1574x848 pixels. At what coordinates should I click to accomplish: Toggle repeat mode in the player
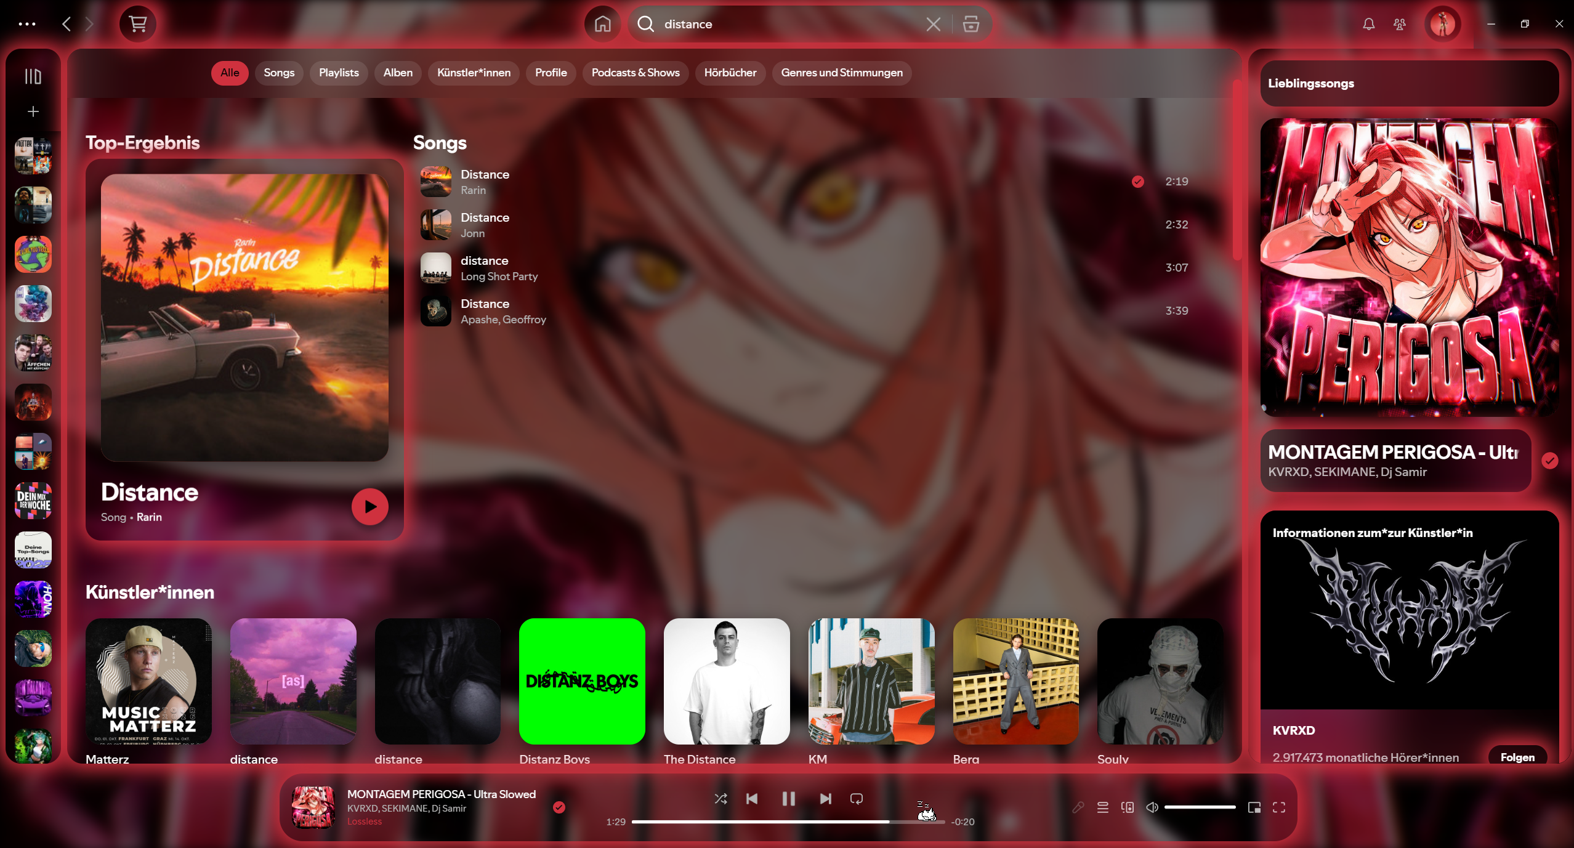(x=856, y=799)
